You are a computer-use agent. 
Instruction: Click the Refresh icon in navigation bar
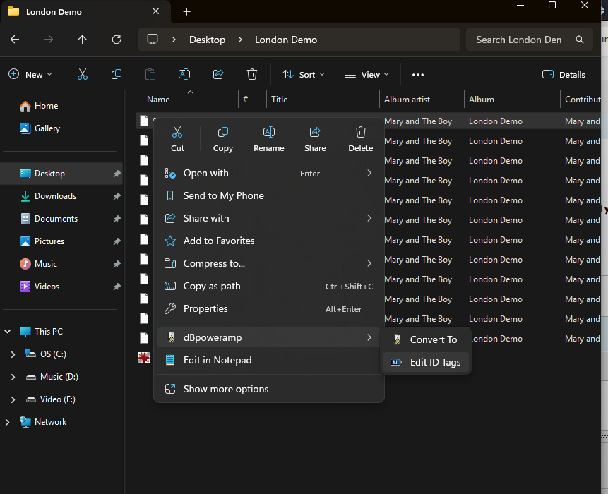(x=117, y=40)
